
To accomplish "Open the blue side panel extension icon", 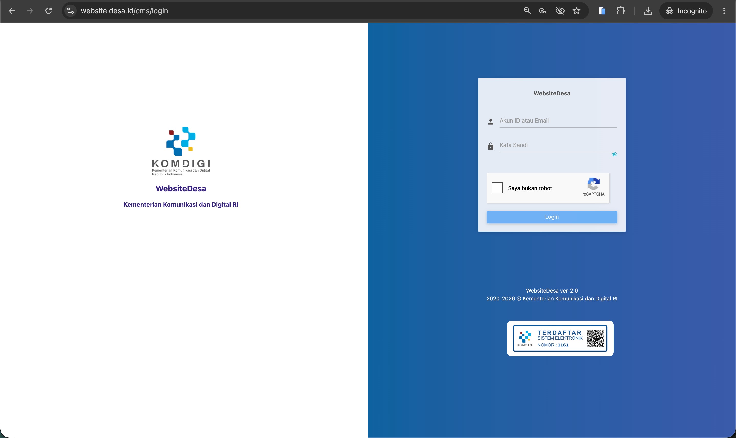I will click(x=602, y=11).
